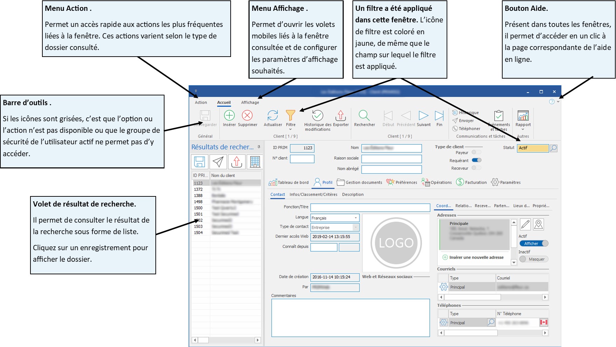The height and width of the screenshot is (347, 616).
Task: Click the Exporter upload icon
Action: point(341,116)
